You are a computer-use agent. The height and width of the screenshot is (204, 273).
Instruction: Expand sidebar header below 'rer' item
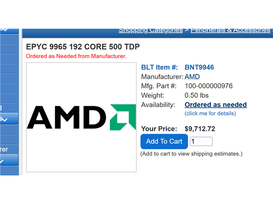point(9,160)
